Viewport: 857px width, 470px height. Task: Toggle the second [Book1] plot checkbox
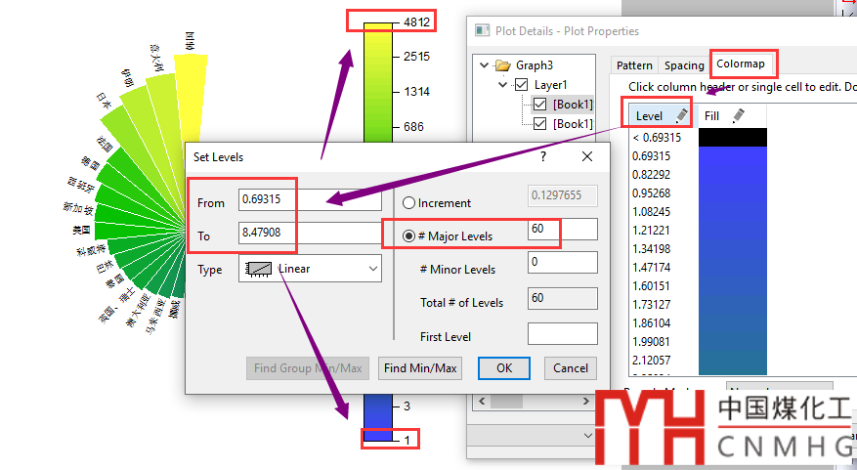coord(540,123)
